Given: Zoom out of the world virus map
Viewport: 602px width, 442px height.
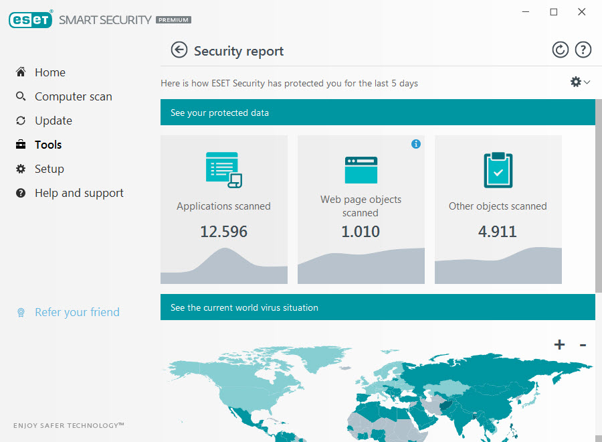Looking at the screenshot, I should 583,345.
